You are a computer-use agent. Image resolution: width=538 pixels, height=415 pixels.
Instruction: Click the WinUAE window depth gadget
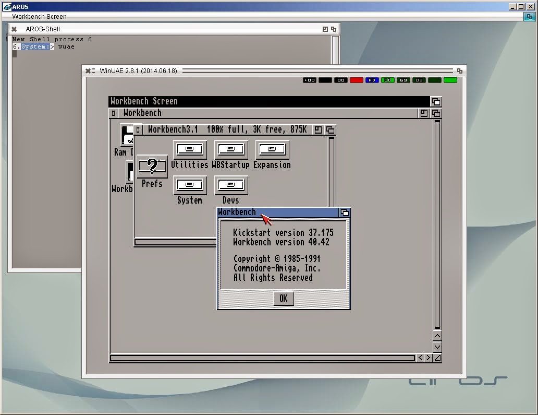460,71
